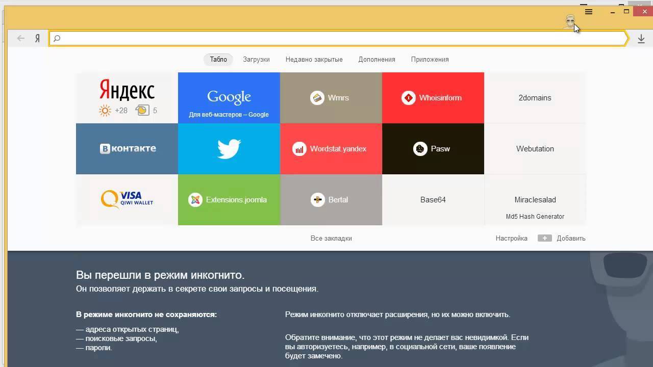This screenshot has width=653, height=367.
Task: Click the Wordstat.yandex chart icon
Action: [299, 149]
